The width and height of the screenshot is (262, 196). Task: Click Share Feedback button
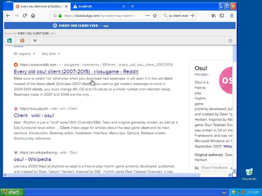[x=214, y=167]
